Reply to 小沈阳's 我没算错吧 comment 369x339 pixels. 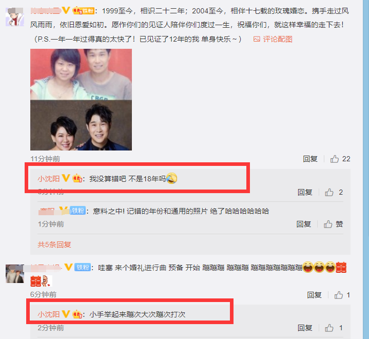(305, 193)
